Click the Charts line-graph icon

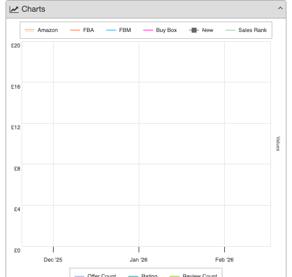pos(14,9)
